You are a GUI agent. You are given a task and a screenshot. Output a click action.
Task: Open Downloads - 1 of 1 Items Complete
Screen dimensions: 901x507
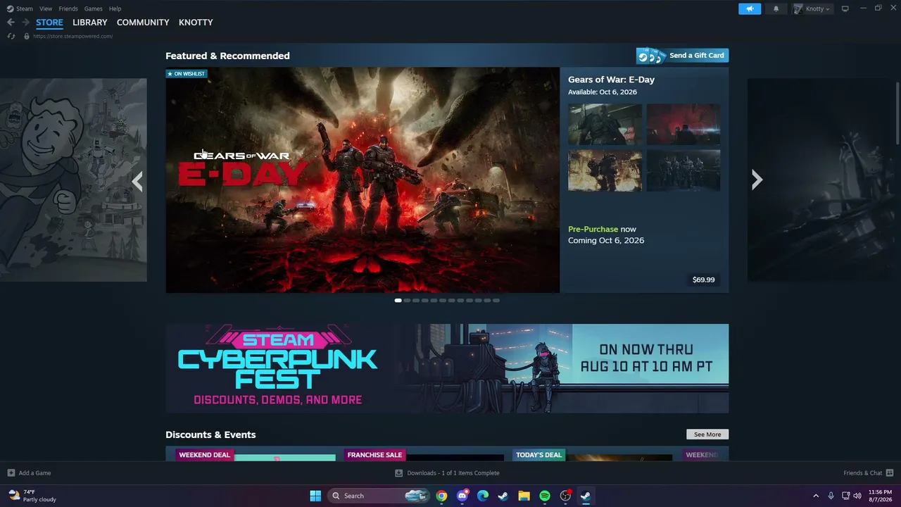point(453,473)
